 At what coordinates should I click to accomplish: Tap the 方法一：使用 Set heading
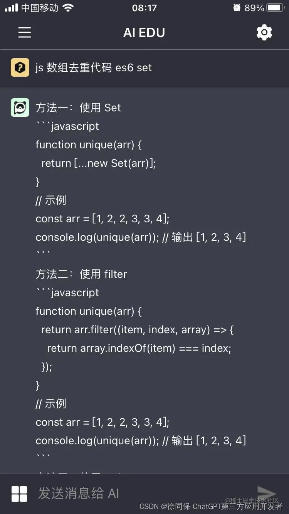pyautogui.click(x=78, y=108)
